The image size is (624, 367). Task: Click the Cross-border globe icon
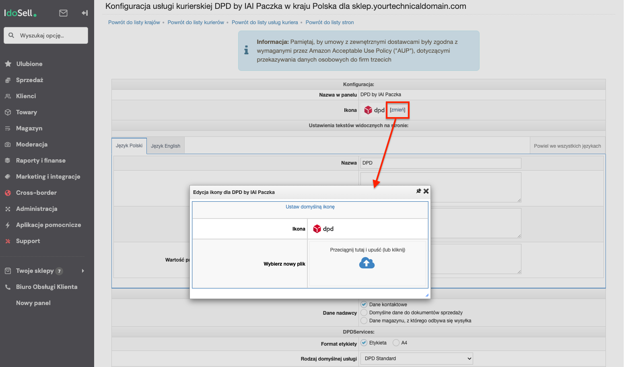pyautogui.click(x=8, y=193)
